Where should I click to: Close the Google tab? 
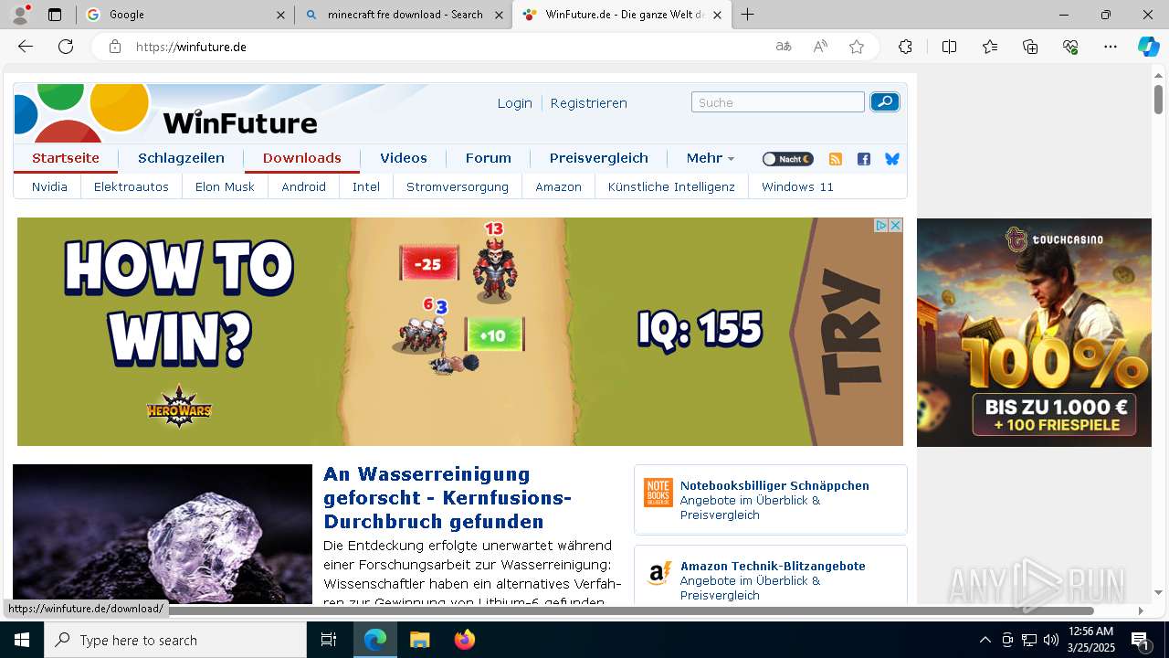(281, 15)
